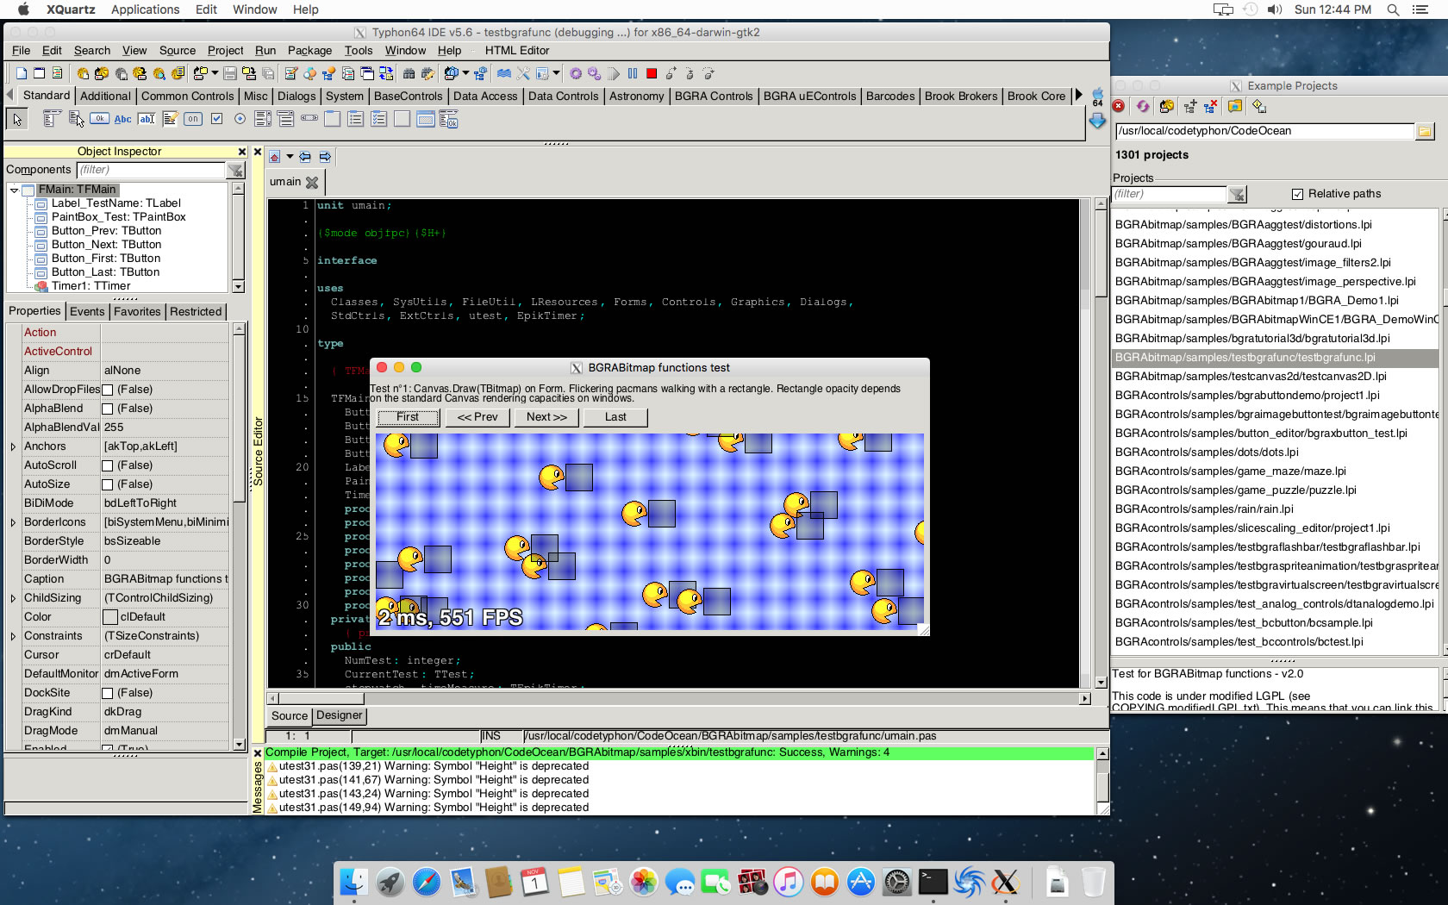Toggle the AlphaBlend property checkbox
This screenshot has height=905, width=1448.
108,409
